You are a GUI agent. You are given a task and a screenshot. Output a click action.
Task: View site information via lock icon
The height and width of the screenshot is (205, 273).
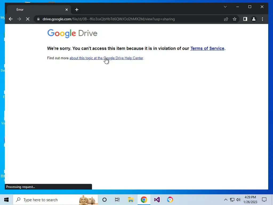coord(38,19)
